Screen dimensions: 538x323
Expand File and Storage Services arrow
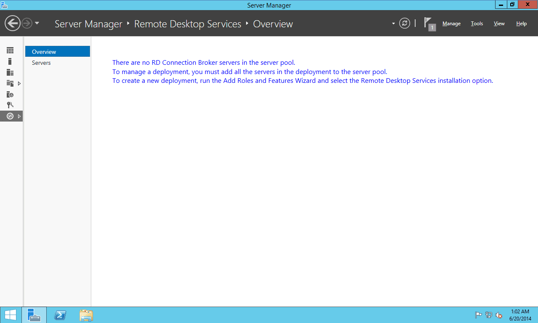coord(19,83)
